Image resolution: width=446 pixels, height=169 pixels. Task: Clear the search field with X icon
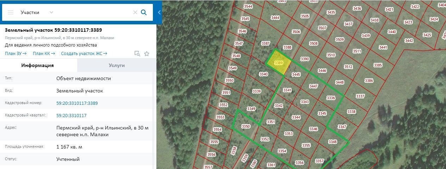click(x=135, y=12)
